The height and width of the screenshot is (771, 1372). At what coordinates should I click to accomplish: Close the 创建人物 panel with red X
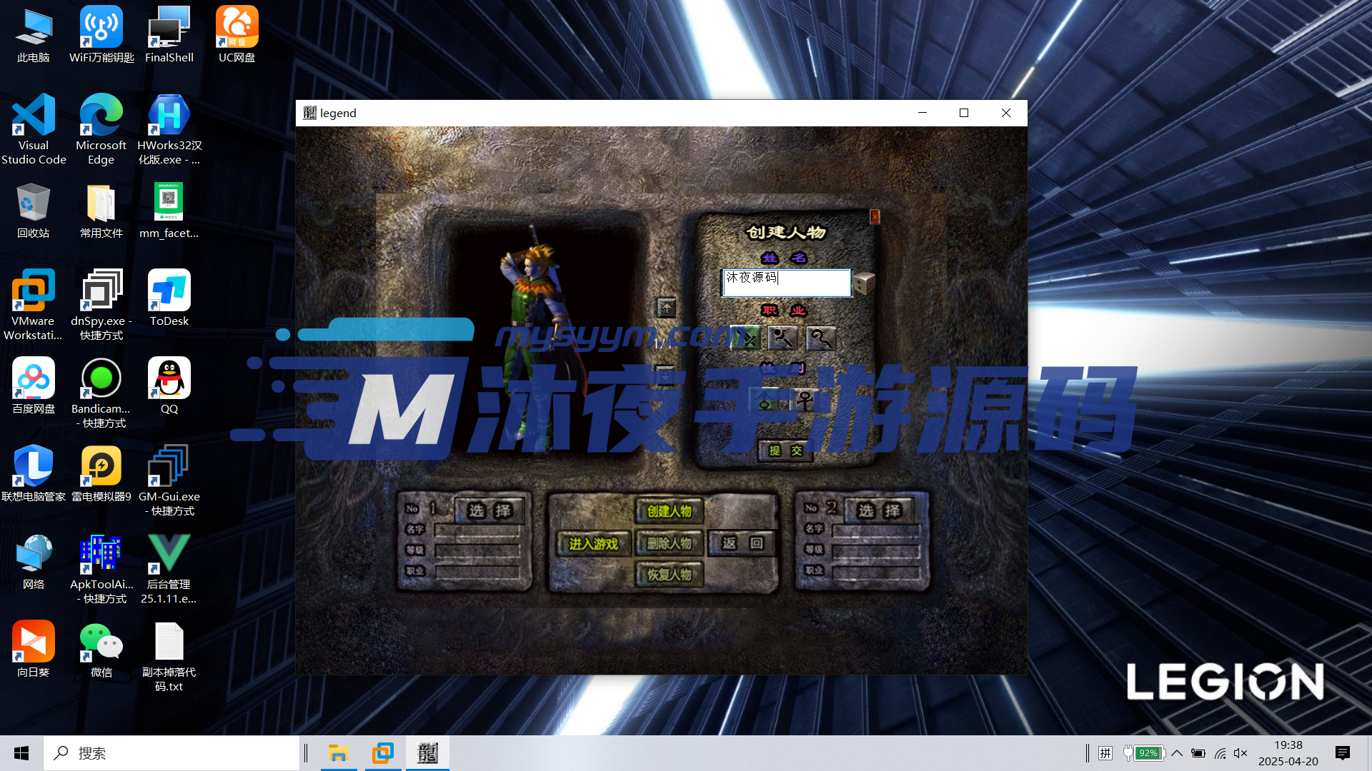875,216
